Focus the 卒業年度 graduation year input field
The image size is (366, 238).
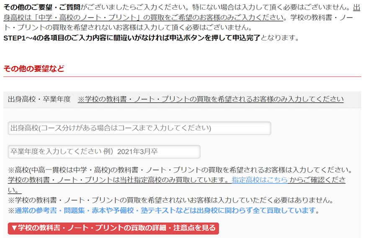point(104,152)
